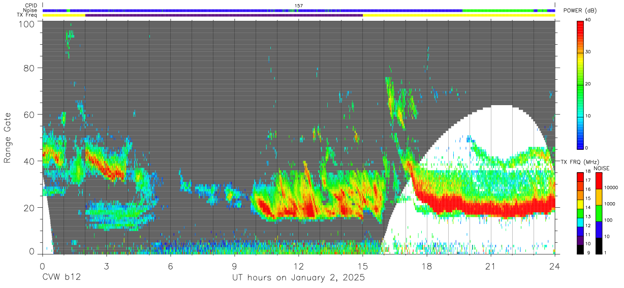
Task: Click the 17 label on the TX FRQ scale
Action: coord(588,180)
